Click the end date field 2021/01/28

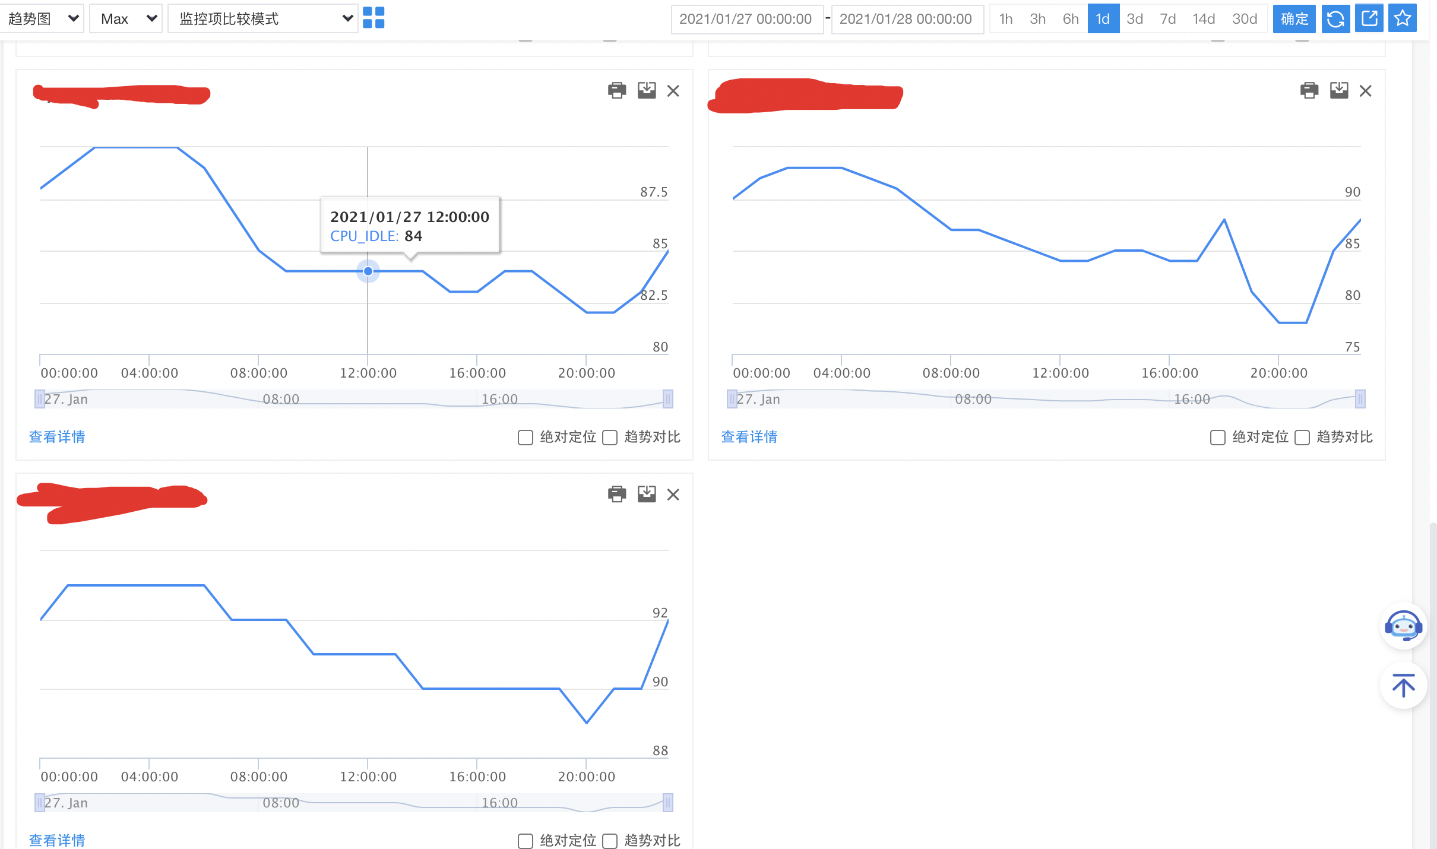point(907,18)
